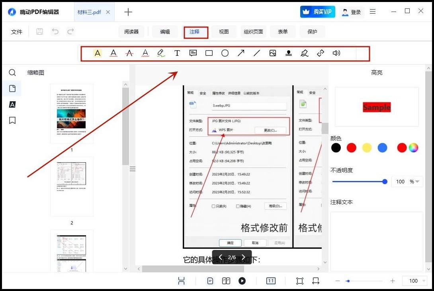Select the comment note tool
The image size is (434, 291).
193,53
